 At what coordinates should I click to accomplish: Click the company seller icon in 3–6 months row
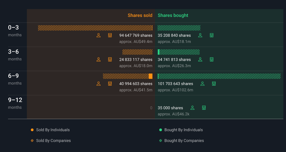110,60
